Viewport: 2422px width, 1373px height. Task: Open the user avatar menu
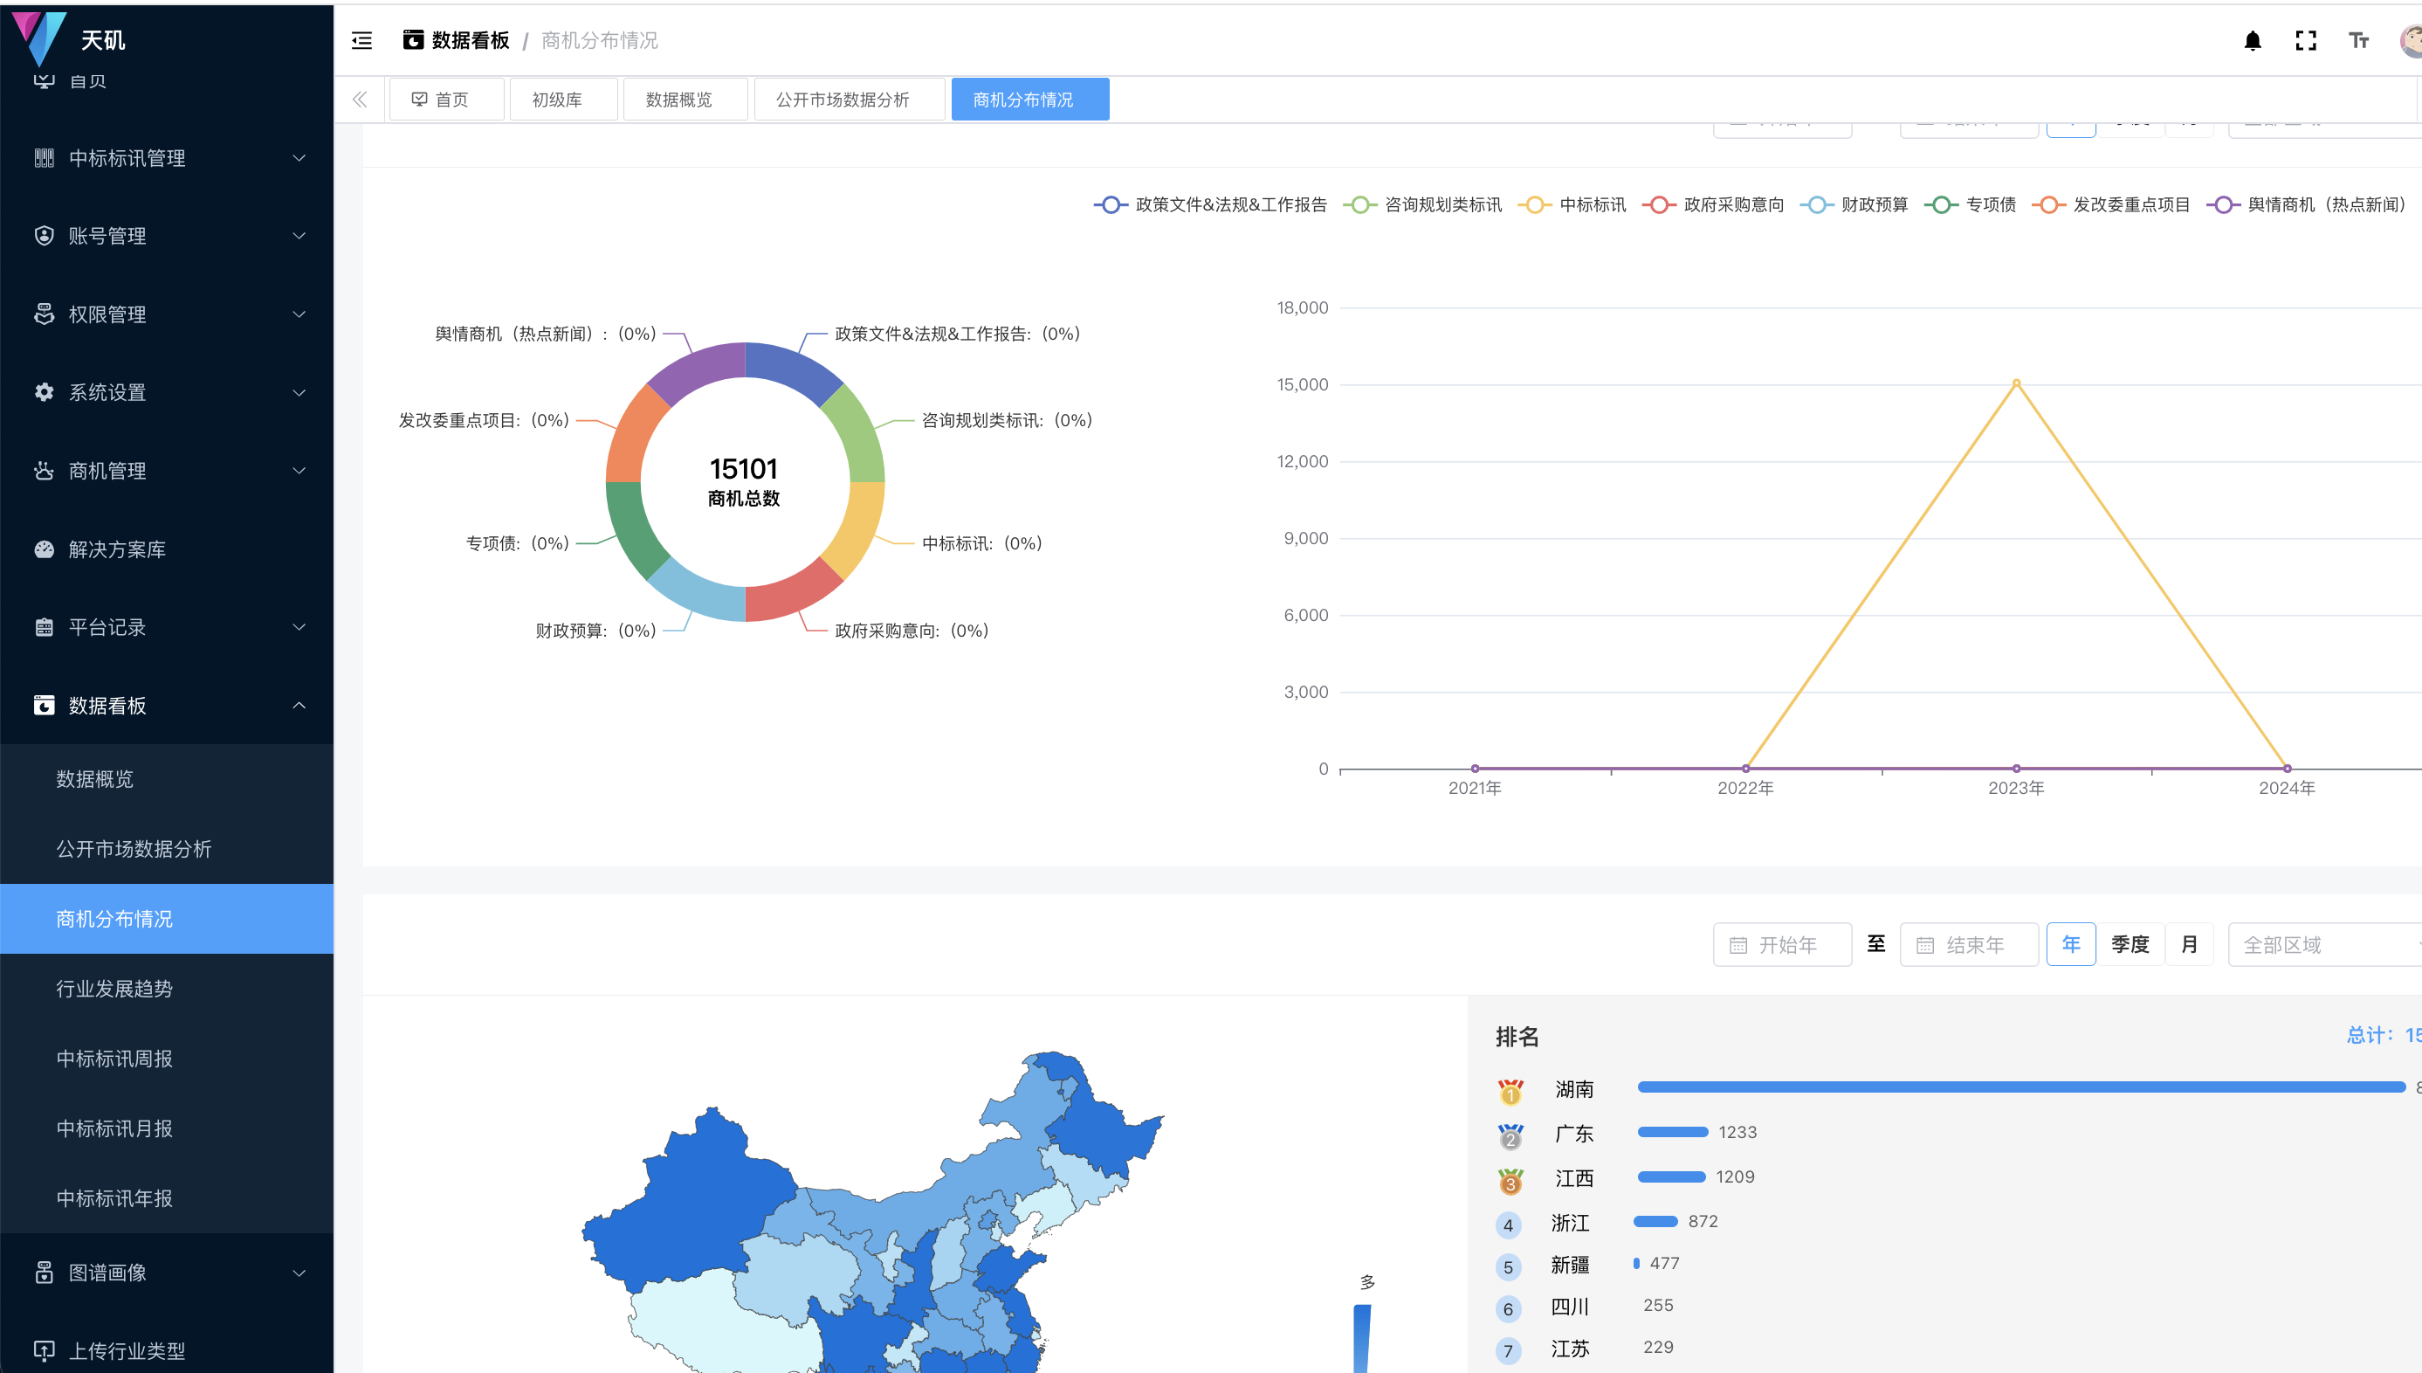pos(2411,40)
